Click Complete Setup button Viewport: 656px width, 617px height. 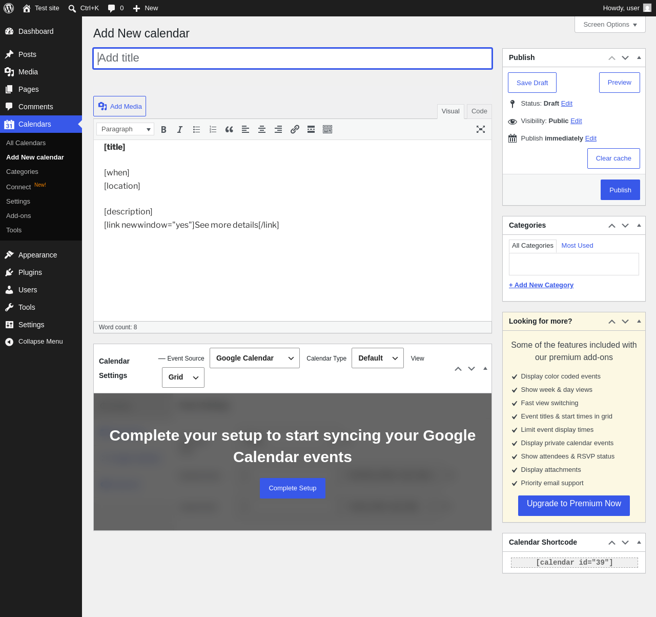tap(293, 488)
